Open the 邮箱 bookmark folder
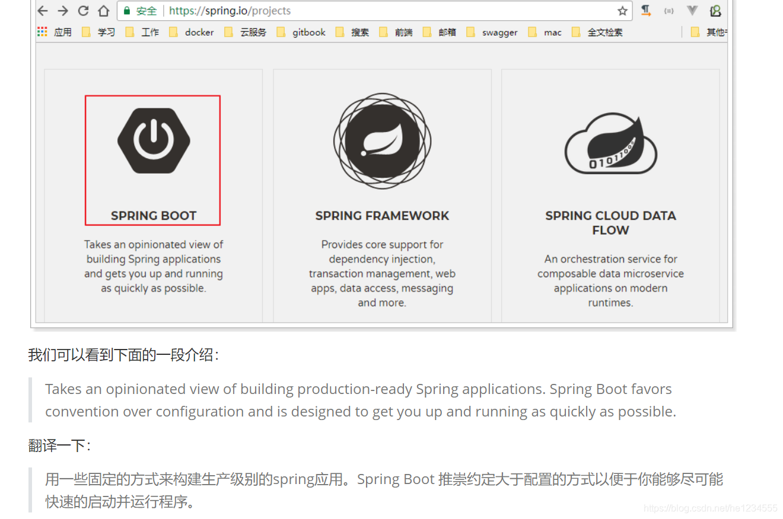 [440, 32]
